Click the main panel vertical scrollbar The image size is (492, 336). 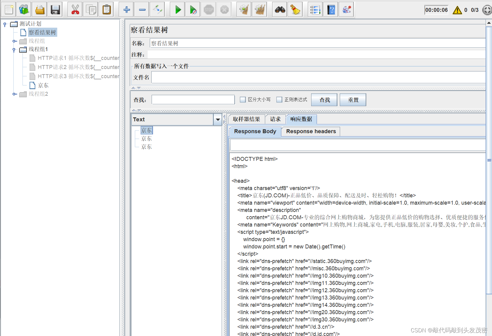(489, 160)
